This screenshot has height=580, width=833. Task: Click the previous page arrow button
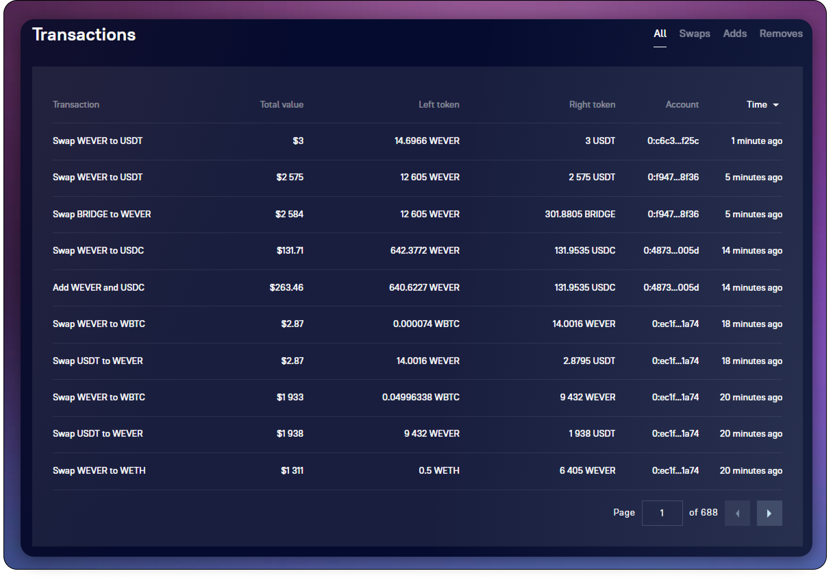737,513
